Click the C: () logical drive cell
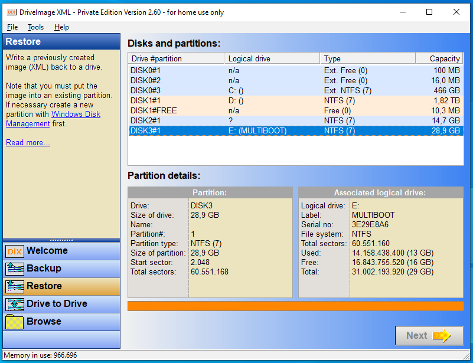This screenshot has height=363, width=473. point(236,90)
